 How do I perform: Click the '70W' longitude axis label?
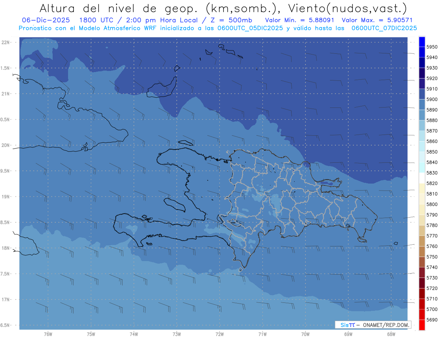[x=305, y=335]
